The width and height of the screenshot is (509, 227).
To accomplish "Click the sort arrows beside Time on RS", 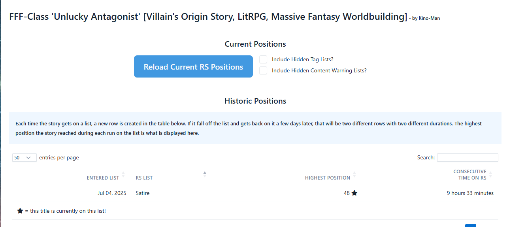I will pos(491,174).
